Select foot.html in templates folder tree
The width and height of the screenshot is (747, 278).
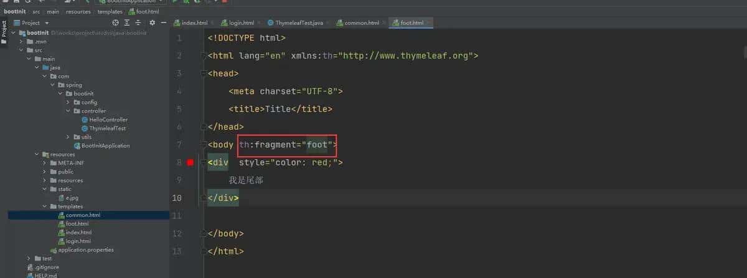(73, 224)
